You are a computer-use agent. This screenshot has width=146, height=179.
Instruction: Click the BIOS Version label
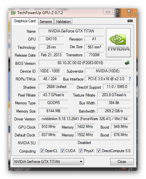[x=25, y=63]
